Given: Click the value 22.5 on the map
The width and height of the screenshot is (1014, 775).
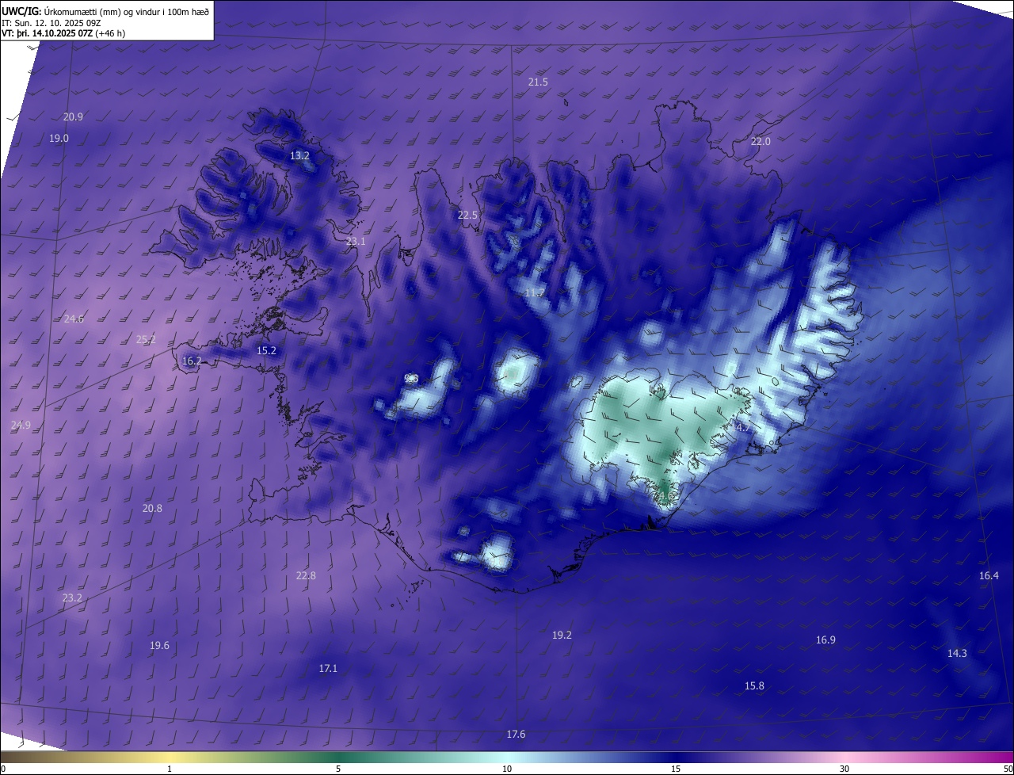Looking at the screenshot, I should point(468,216).
